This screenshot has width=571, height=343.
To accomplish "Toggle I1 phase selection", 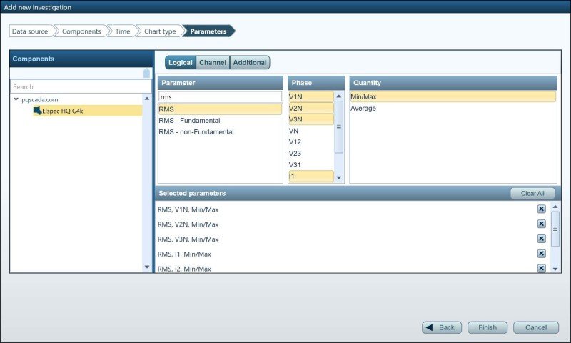I will coord(311,176).
